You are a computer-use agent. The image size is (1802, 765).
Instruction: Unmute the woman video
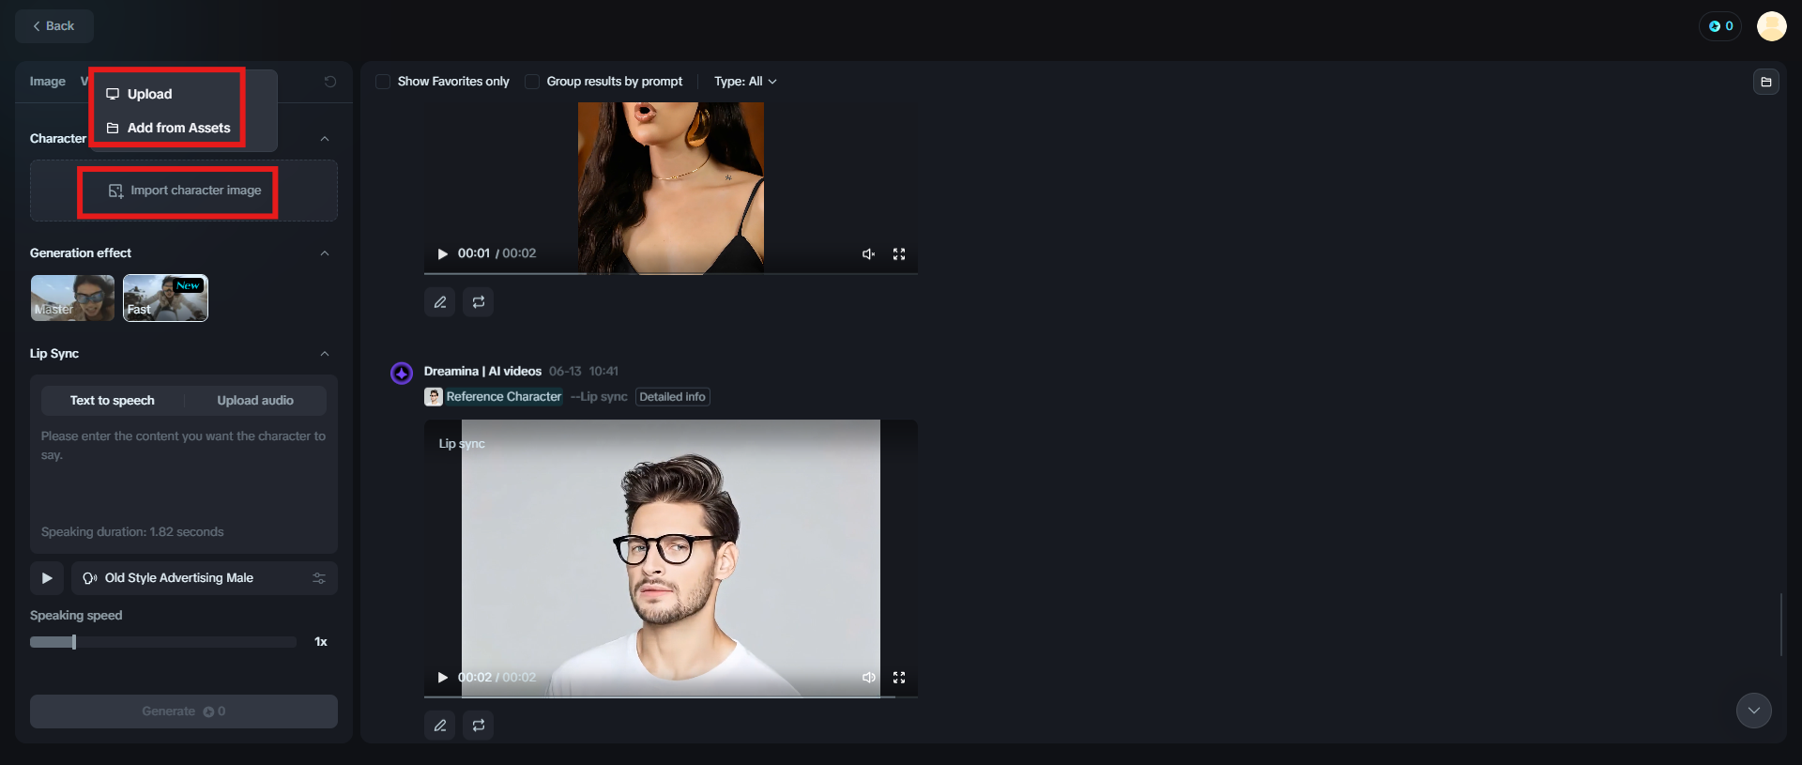[x=869, y=254]
